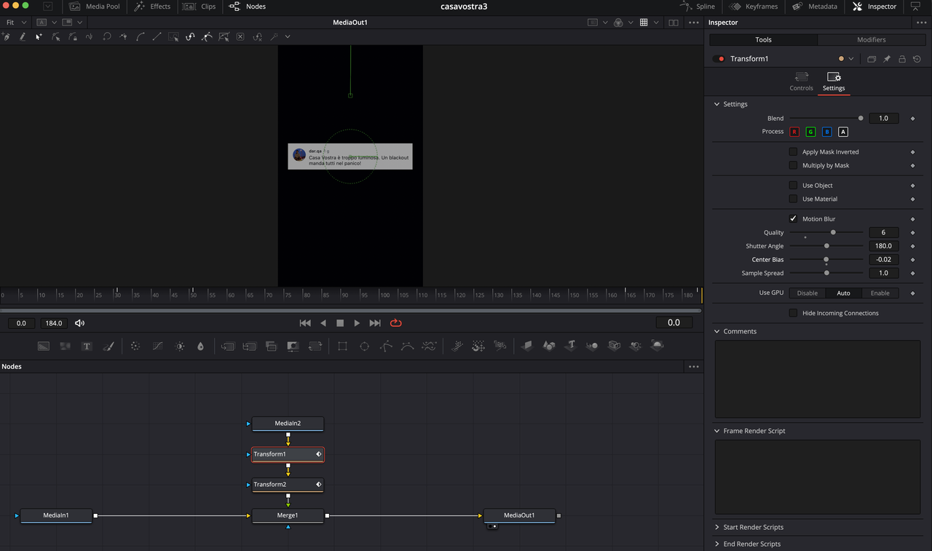
Task: Collapse the Settings section
Action: [x=716, y=104]
